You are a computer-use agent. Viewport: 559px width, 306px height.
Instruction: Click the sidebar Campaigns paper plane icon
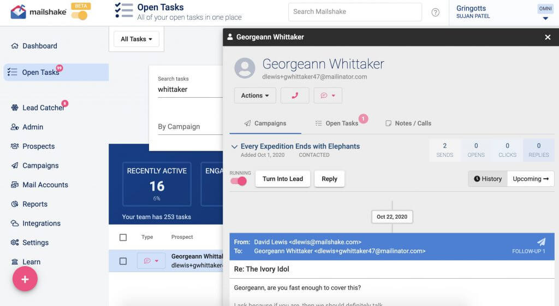pyautogui.click(x=15, y=165)
